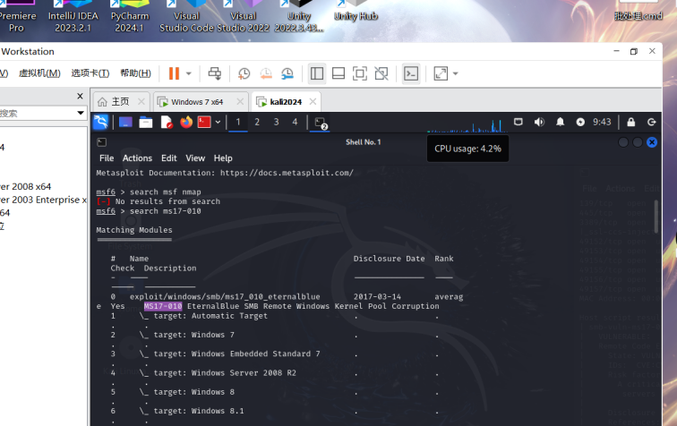This screenshot has width=677, height=426.
Task: Expand the terminal launcher dropdown arrow
Action: click(x=218, y=122)
